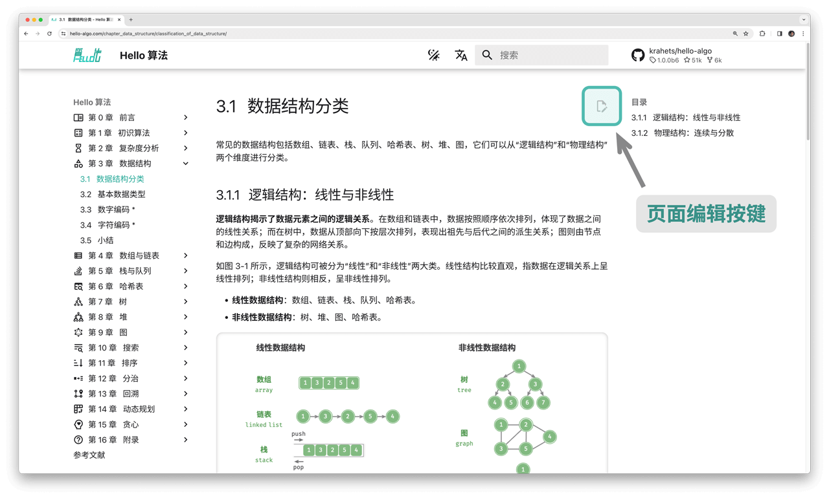Click the browser back arrow

click(26, 34)
